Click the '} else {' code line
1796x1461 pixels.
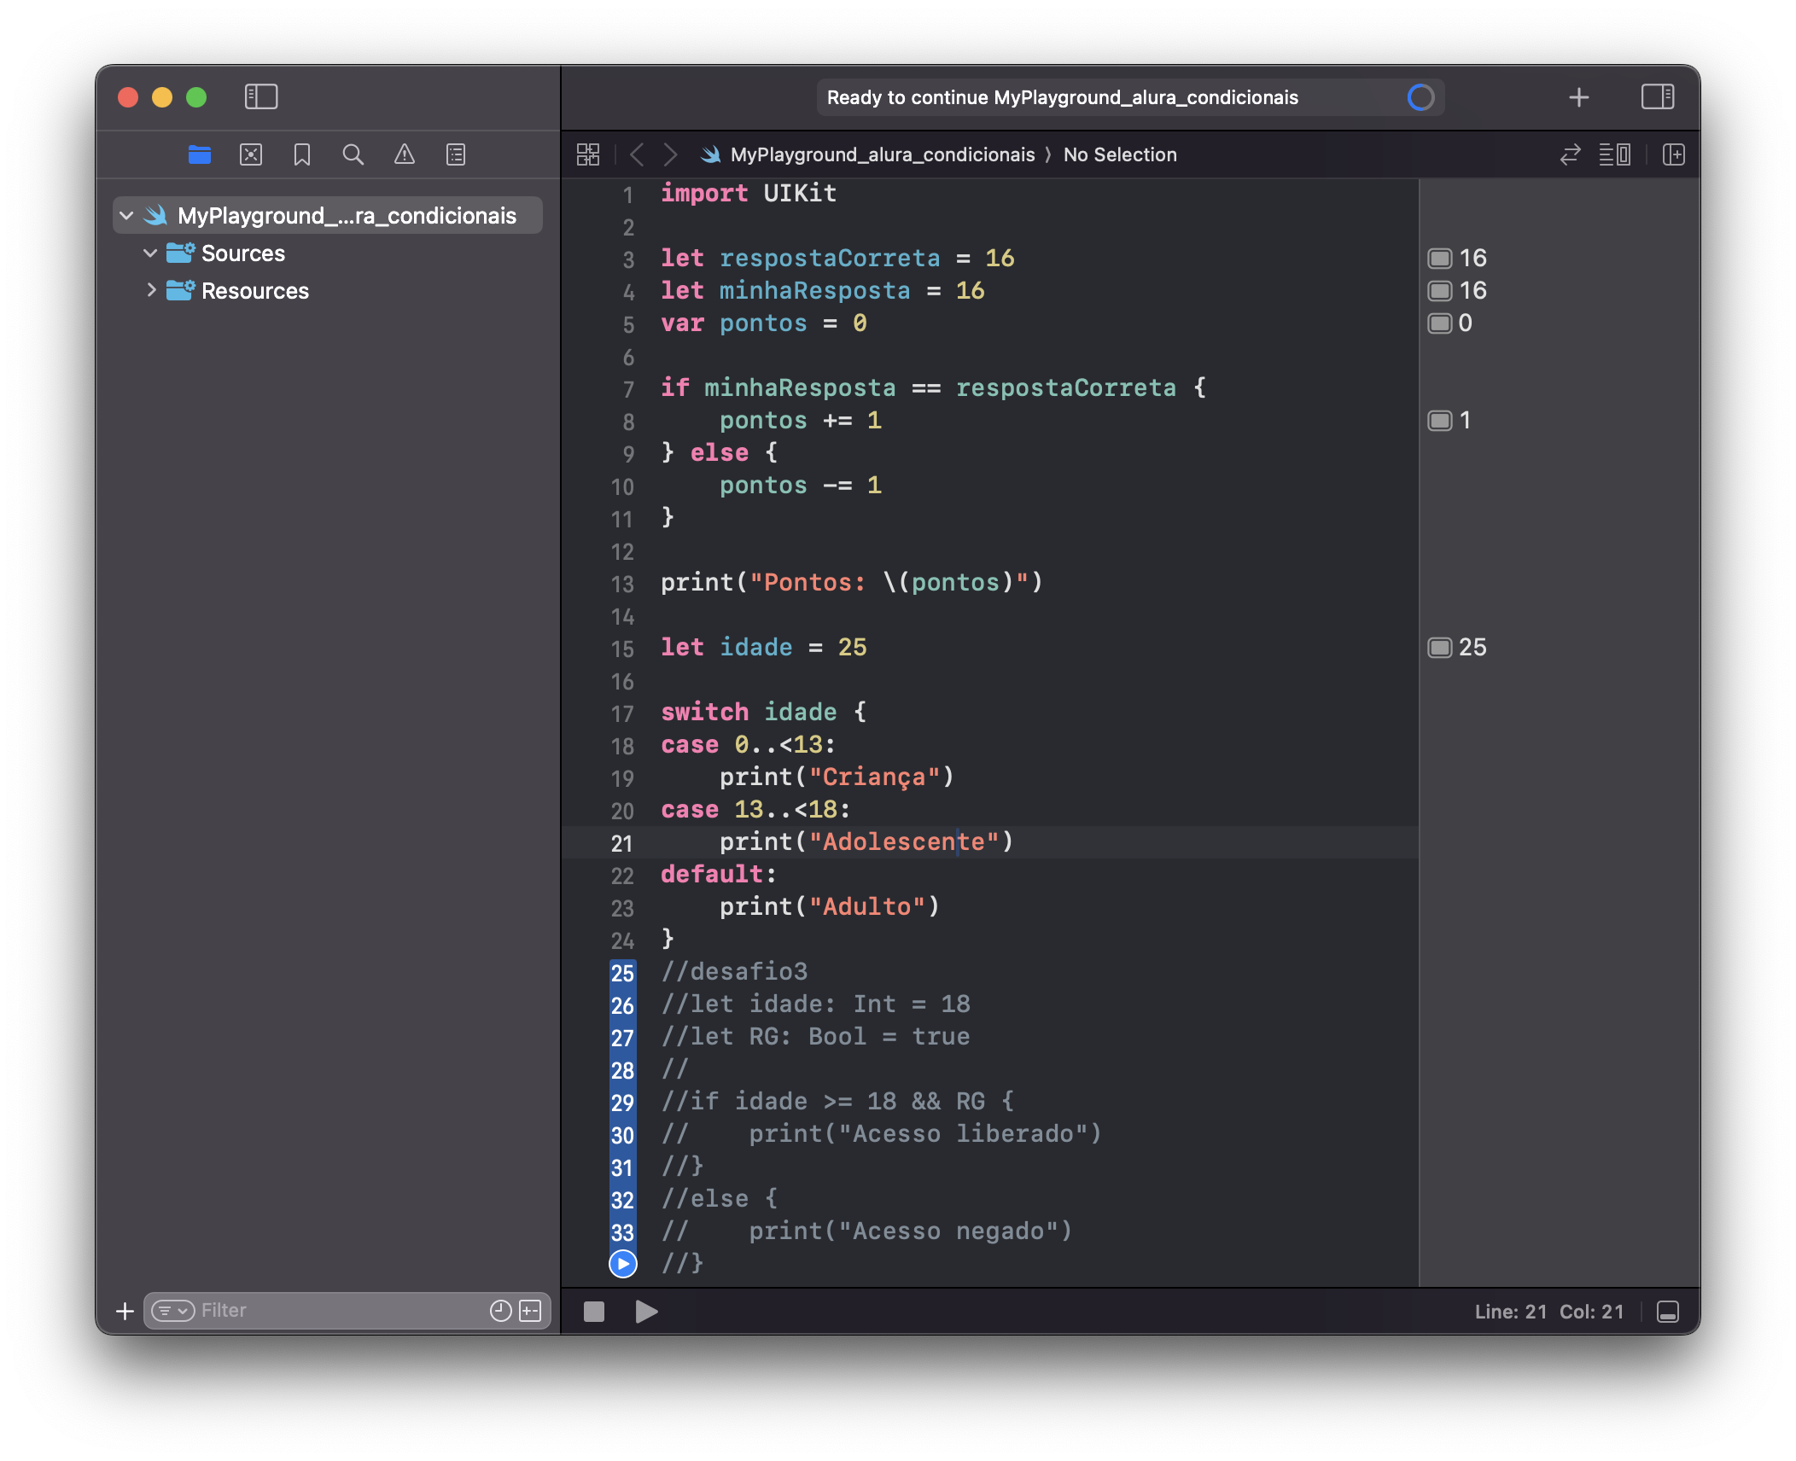(x=719, y=452)
